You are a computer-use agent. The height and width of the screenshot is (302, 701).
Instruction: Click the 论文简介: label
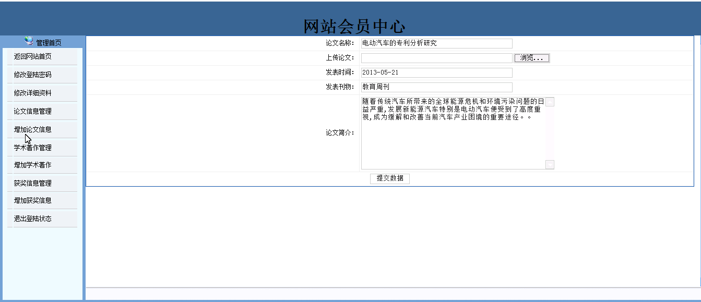pos(340,133)
